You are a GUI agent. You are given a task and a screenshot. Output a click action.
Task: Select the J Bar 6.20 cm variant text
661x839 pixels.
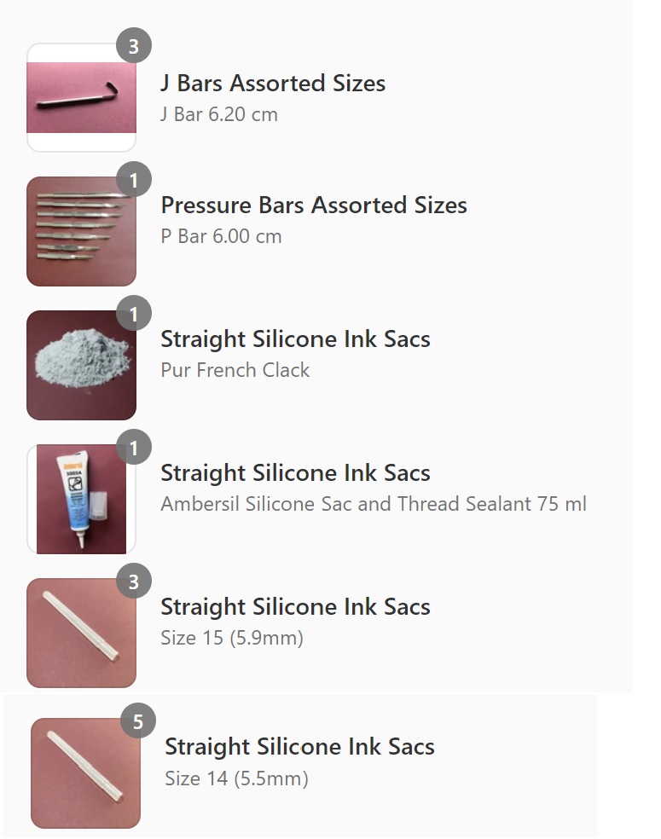coord(219,114)
